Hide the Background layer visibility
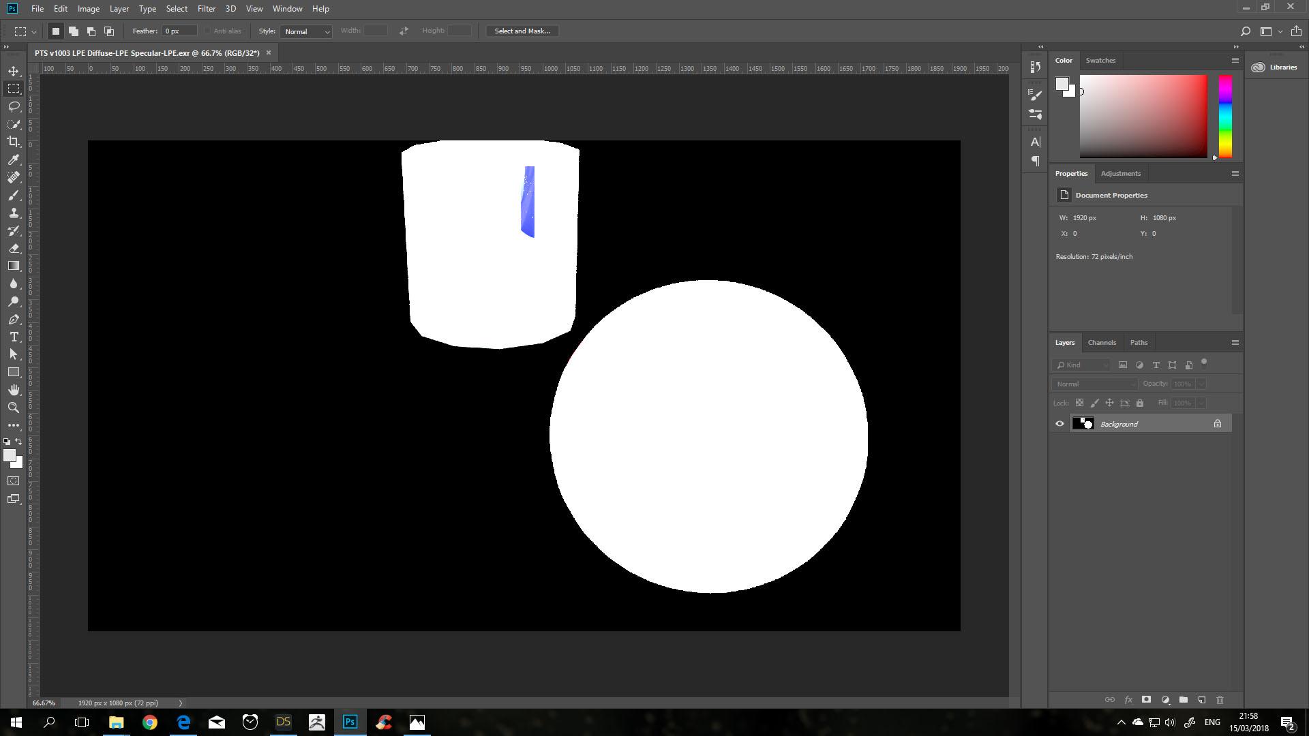Image resolution: width=1309 pixels, height=736 pixels. pyautogui.click(x=1059, y=424)
